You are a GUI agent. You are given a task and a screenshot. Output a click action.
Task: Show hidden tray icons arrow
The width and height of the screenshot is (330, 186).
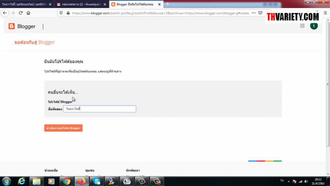pos(288,181)
